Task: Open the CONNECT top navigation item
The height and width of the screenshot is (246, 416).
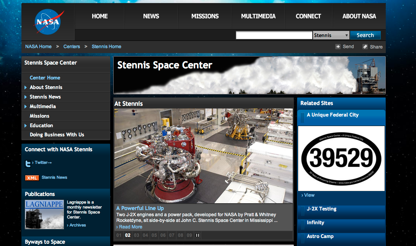Action: (308, 16)
